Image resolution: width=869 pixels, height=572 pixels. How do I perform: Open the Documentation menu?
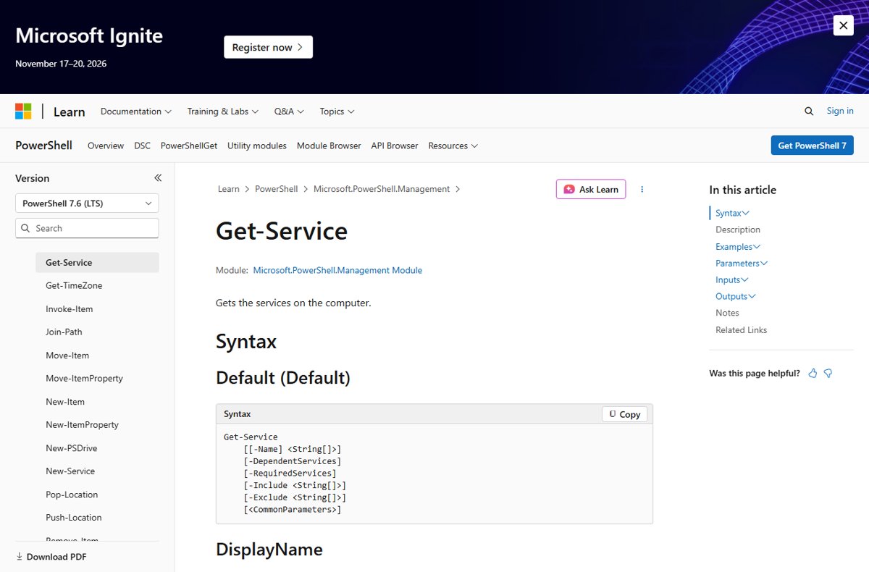[136, 112]
